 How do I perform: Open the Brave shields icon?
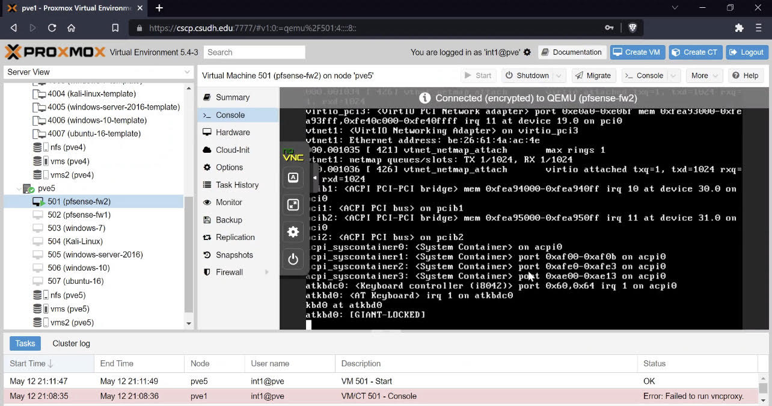pyautogui.click(x=633, y=28)
